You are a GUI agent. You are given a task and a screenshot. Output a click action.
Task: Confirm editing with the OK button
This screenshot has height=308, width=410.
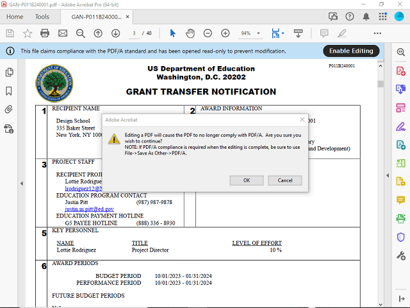coord(246,180)
